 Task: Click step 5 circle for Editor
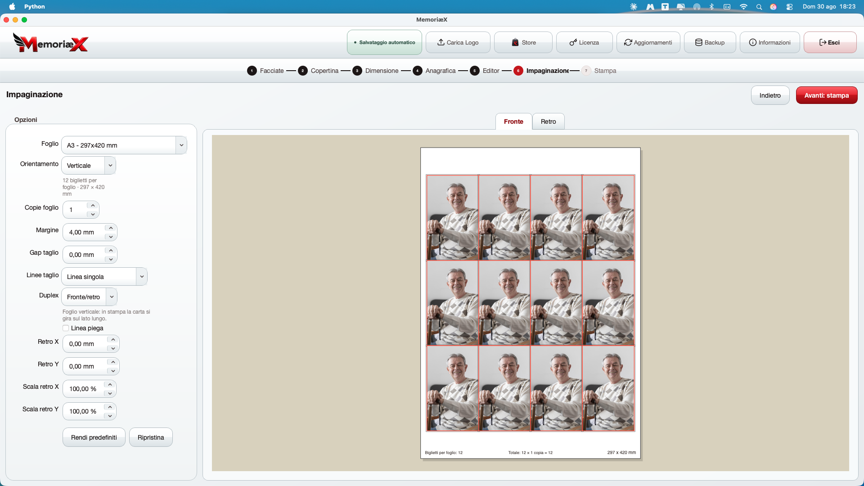click(x=475, y=71)
